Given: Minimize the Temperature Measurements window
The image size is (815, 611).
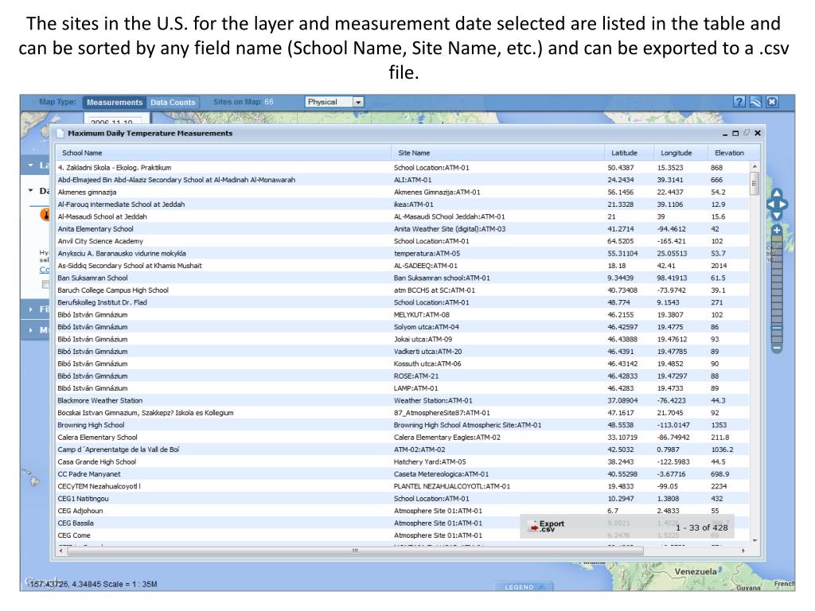Looking at the screenshot, I should (725, 134).
